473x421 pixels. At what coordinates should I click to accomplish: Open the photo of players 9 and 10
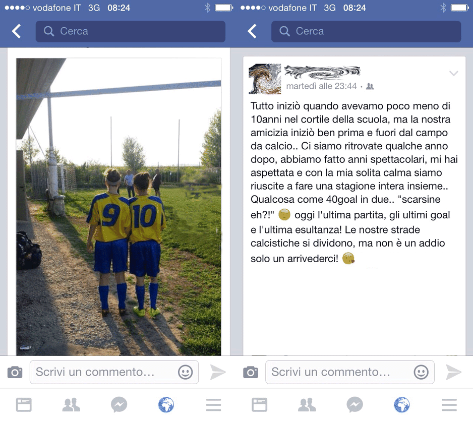coord(119,207)
